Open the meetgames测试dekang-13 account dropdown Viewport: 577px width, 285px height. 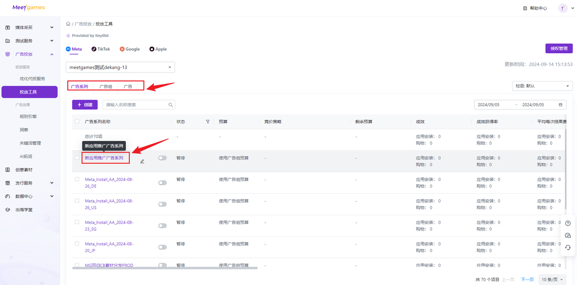tap(120, 67)
